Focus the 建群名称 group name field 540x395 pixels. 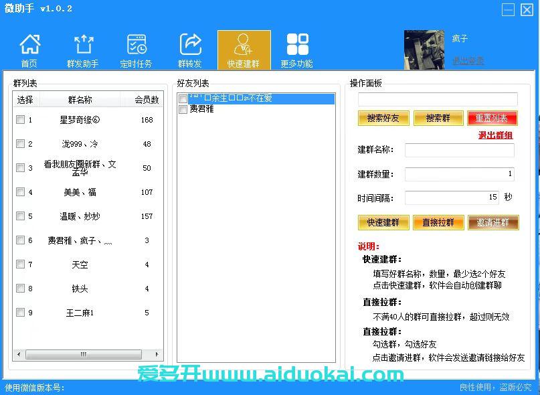[x=459, y=150]
